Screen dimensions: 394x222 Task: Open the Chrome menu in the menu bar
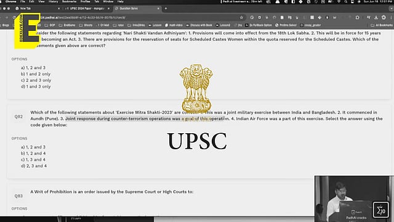pyautogui.click(x=10, y=1)
